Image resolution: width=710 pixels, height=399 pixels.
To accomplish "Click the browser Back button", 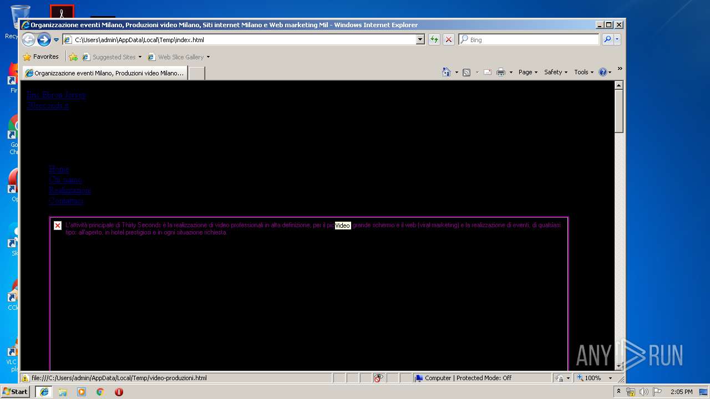I will (x=28, y=39).
